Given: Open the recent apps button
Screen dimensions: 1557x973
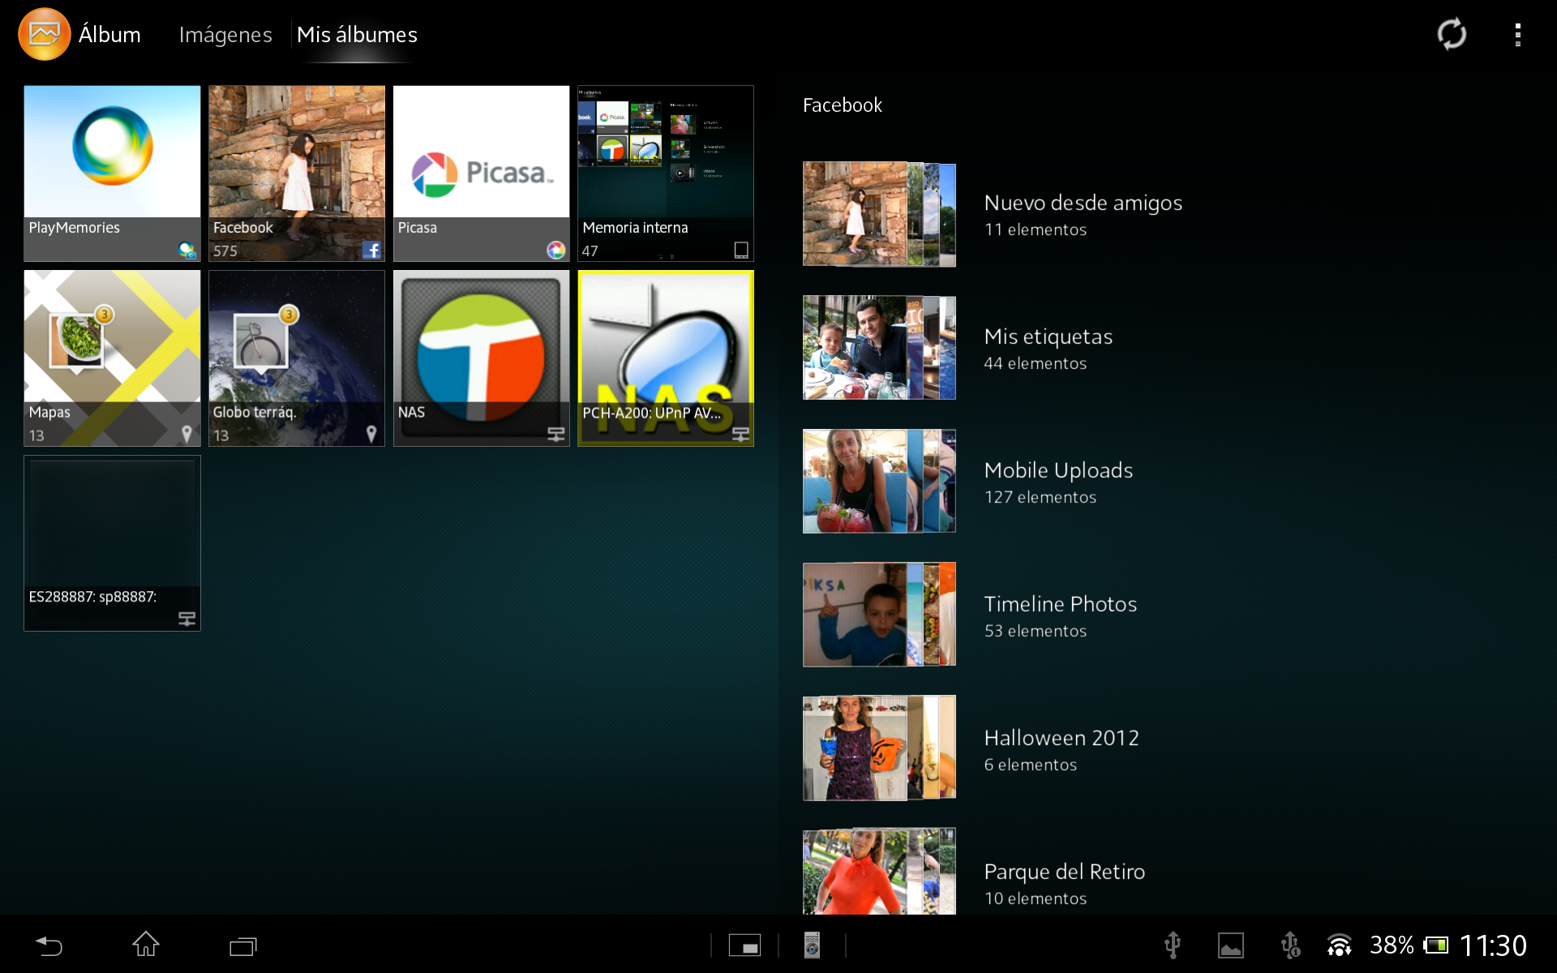Looking at the screenshot, I should [x=242, y=945].
